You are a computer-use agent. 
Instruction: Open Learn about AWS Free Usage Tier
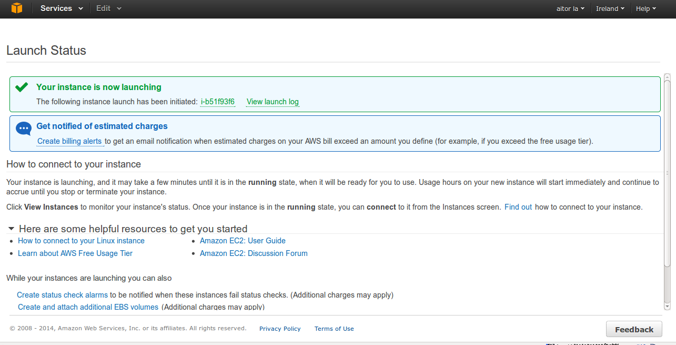tap(75, 253)
